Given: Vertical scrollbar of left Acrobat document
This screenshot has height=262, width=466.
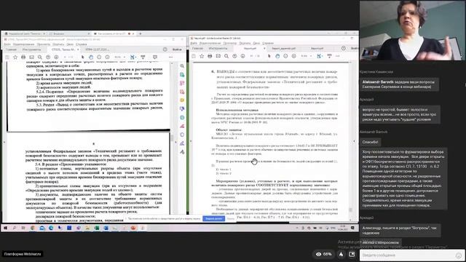Looking at the screenshot, I should point(172,138).
